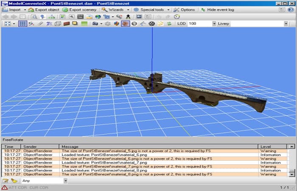The width and height of the screenshot is (297, 191).
Task: Open the Wizards menu
Action: tap(112, 10)
